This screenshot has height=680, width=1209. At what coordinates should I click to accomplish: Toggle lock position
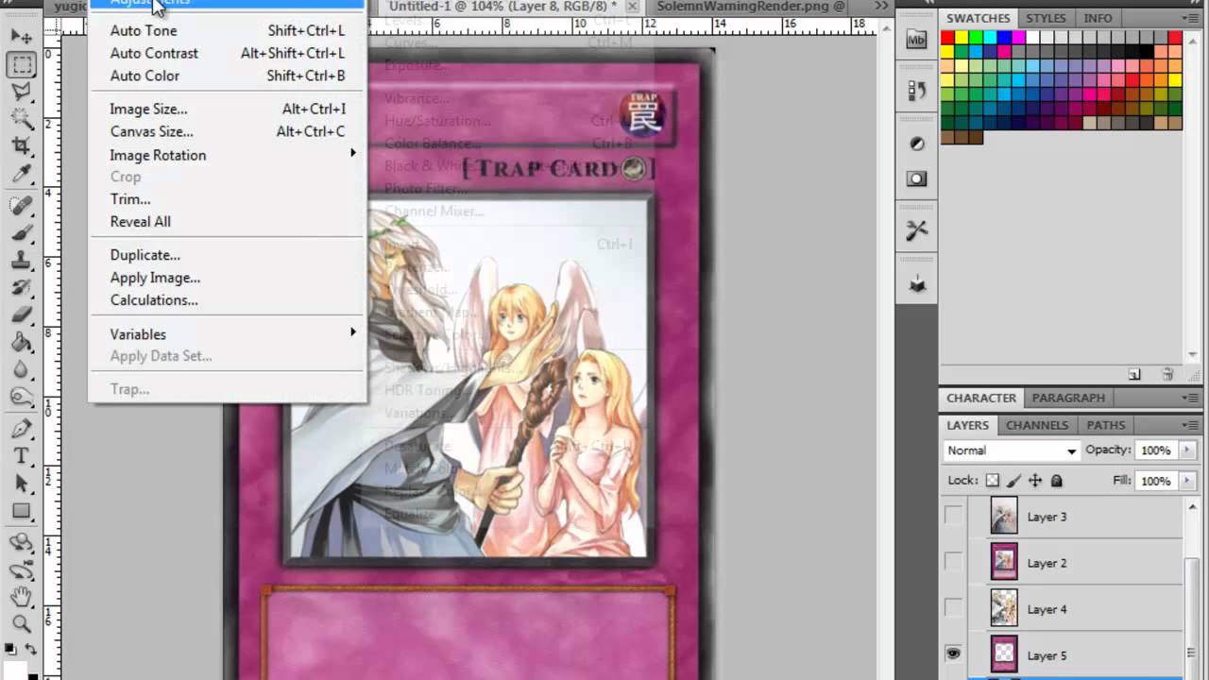pyautogui.click(x=1035, y=481)
